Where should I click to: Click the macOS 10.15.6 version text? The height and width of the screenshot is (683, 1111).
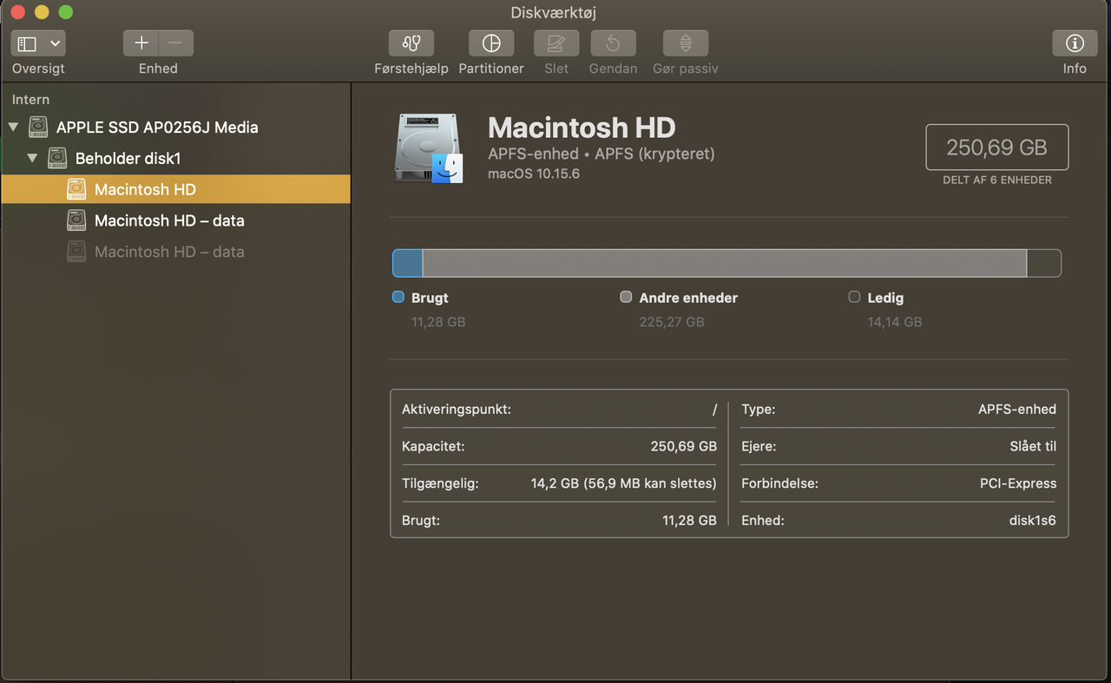pyautogui.click(x=534, y=174)
